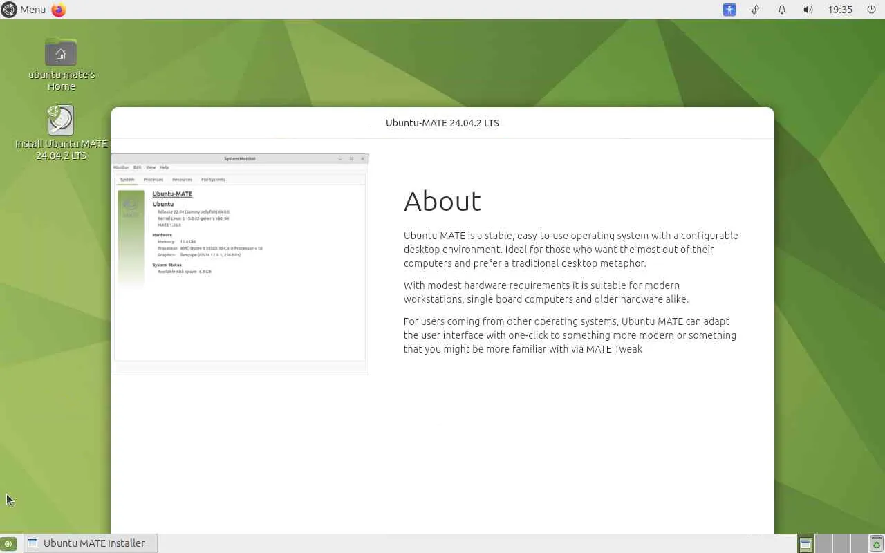Viewport: 885px width, 553px height.
Task: Click the paragraph starting "For users coming from"
Action: pos(570,335)
